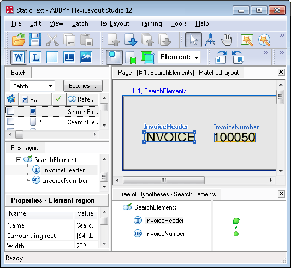Open the Tools menu
Screen dimensions: 291x268
[x=179, y=23]
